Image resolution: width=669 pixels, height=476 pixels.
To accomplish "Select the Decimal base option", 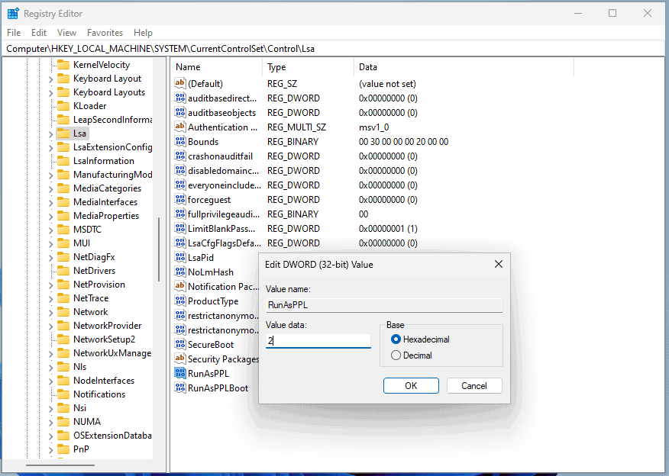I will [396, 355].
